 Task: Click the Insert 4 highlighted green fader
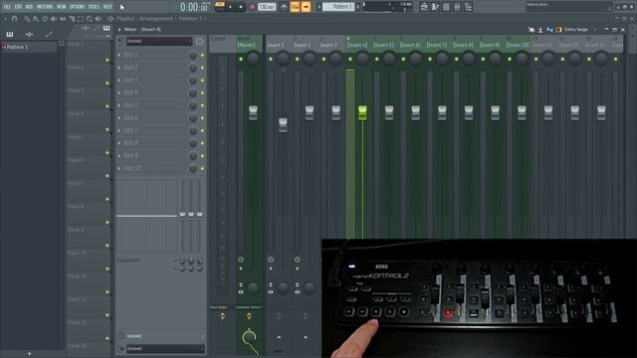point(362,112)
